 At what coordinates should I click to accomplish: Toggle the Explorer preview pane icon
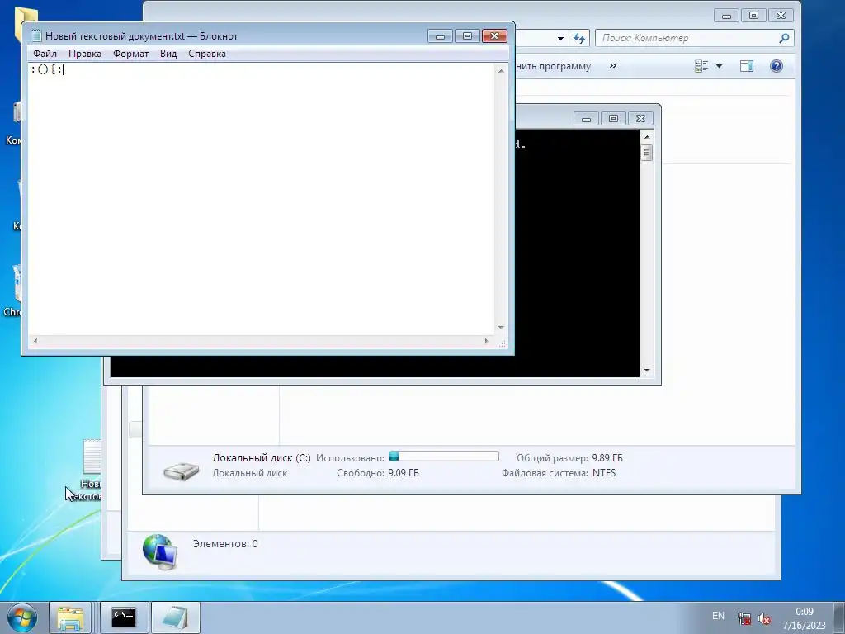coord(746,66)
